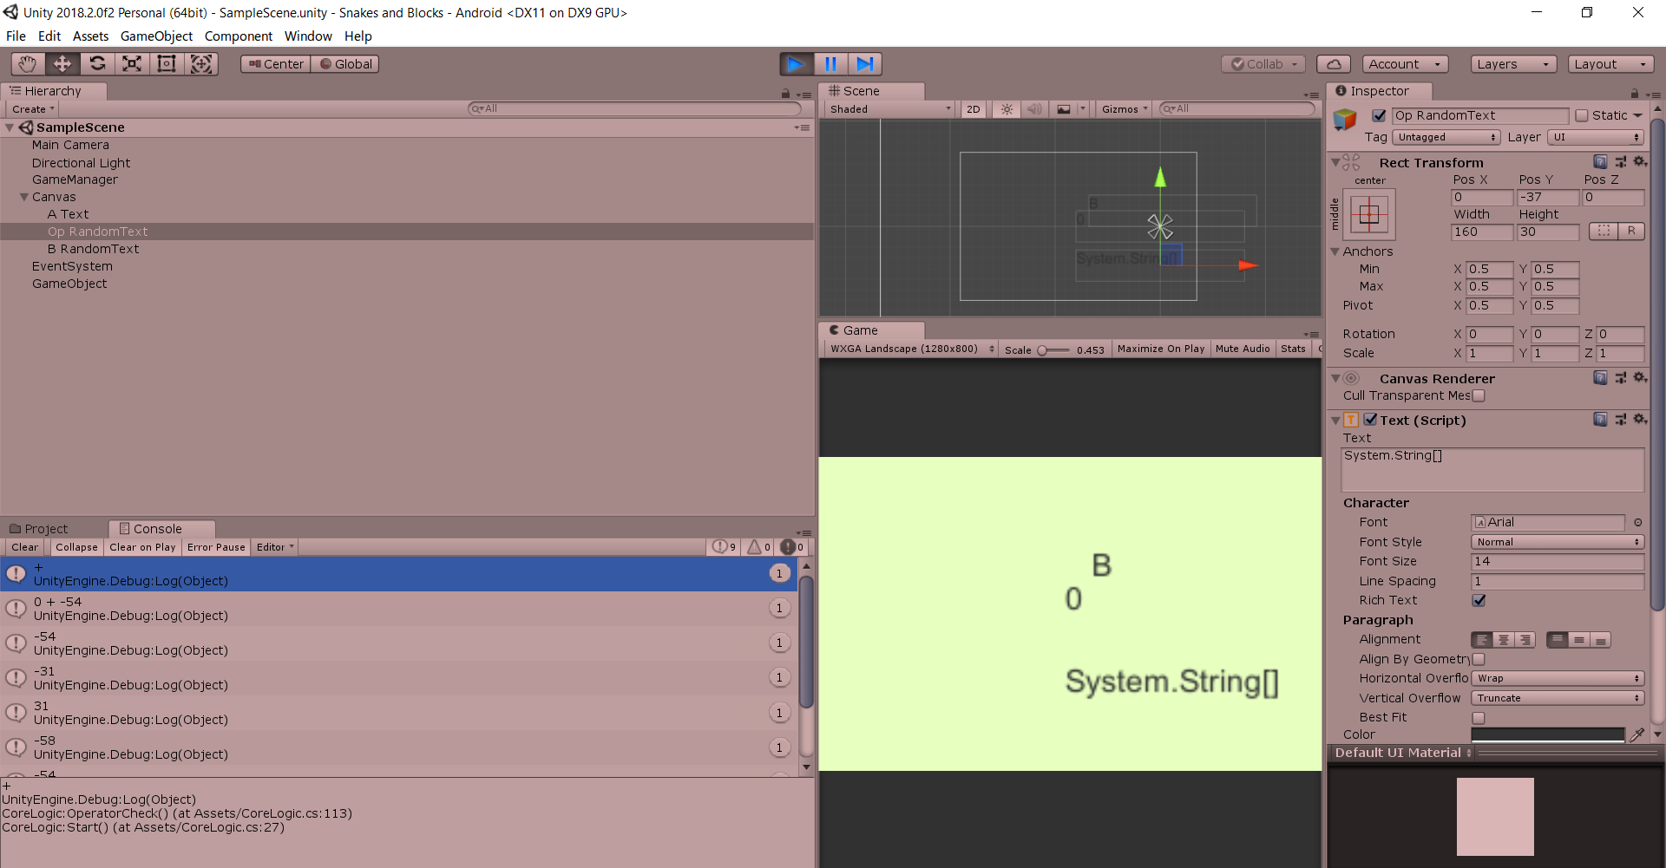Clear the Console log
1666x868 pixels.
pyautogui.click(x=24, y=546)
